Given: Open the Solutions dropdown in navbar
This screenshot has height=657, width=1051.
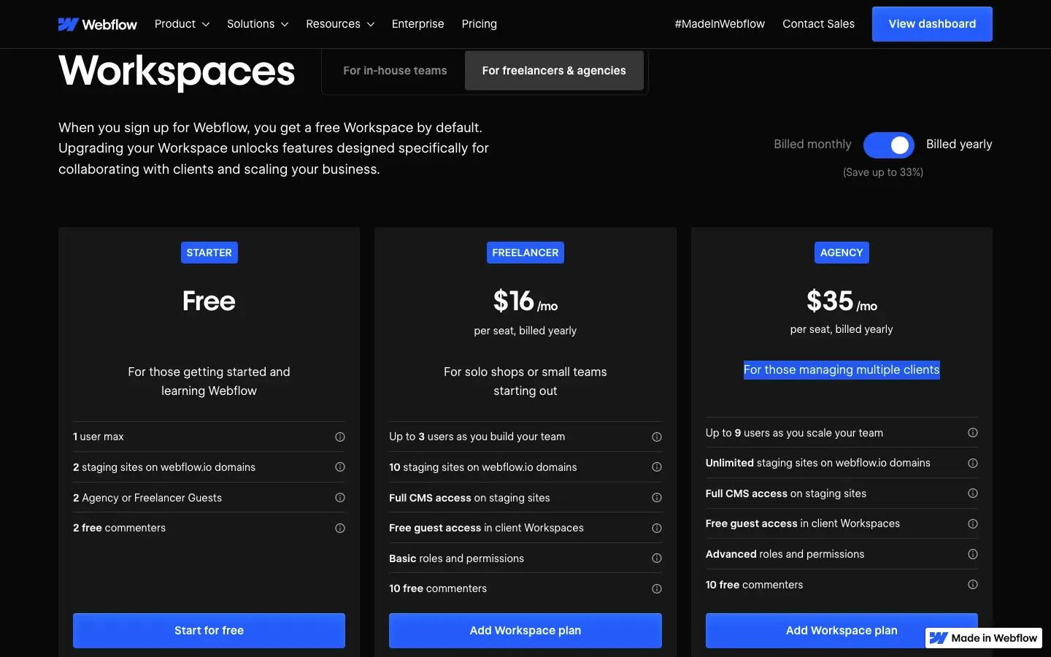Looking at the screenshot, I should pos(258,24).
